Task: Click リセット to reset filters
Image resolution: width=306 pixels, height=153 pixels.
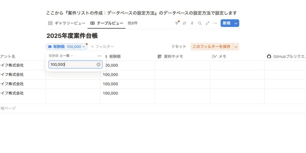Action: 179,47
